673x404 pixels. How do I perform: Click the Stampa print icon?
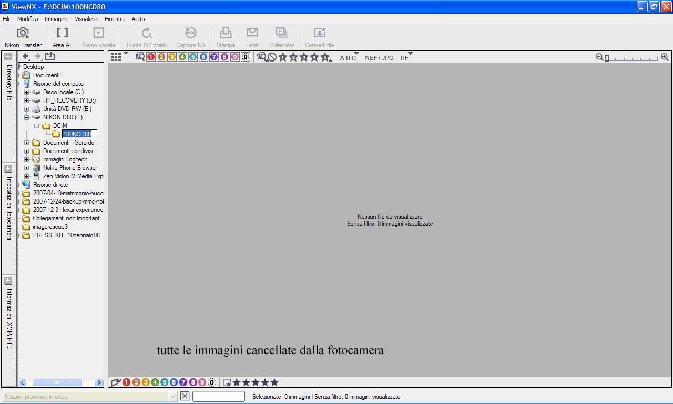[x=226, y=37]
